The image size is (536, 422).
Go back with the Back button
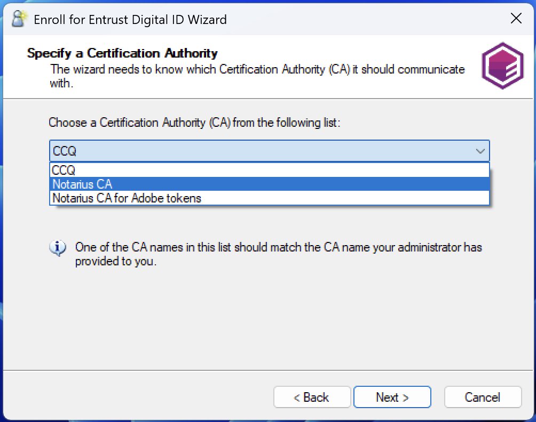pos(312,397)
